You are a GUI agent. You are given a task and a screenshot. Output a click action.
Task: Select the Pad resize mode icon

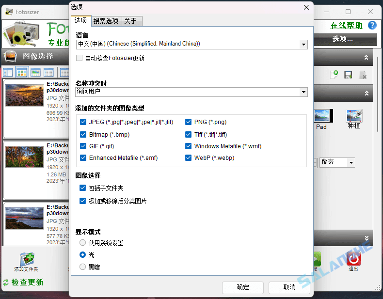point(323,116)
